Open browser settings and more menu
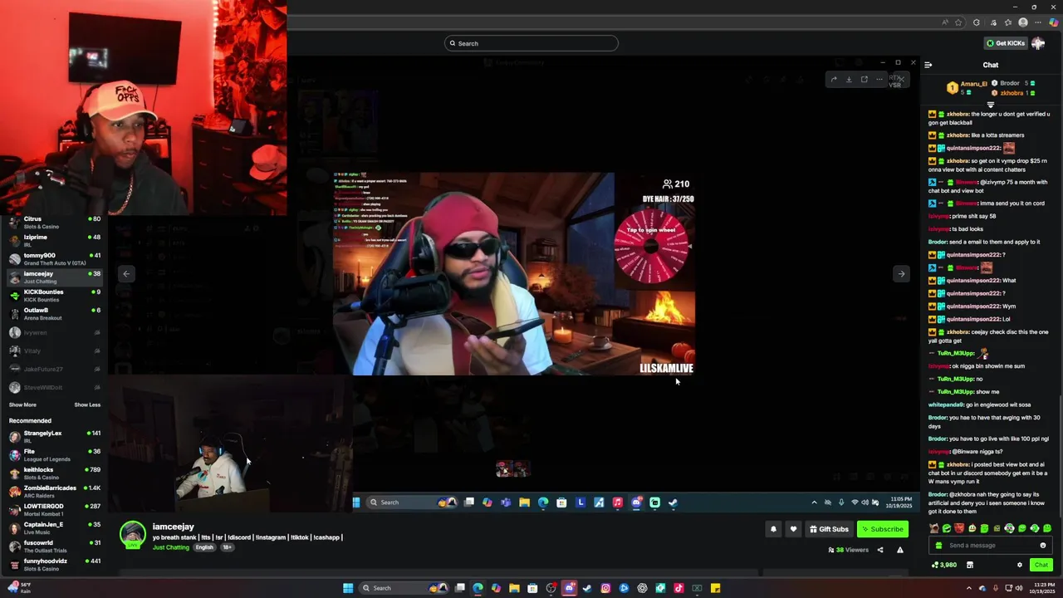Viewport: 1063px width, 598px height. [x=1039, y=22]
